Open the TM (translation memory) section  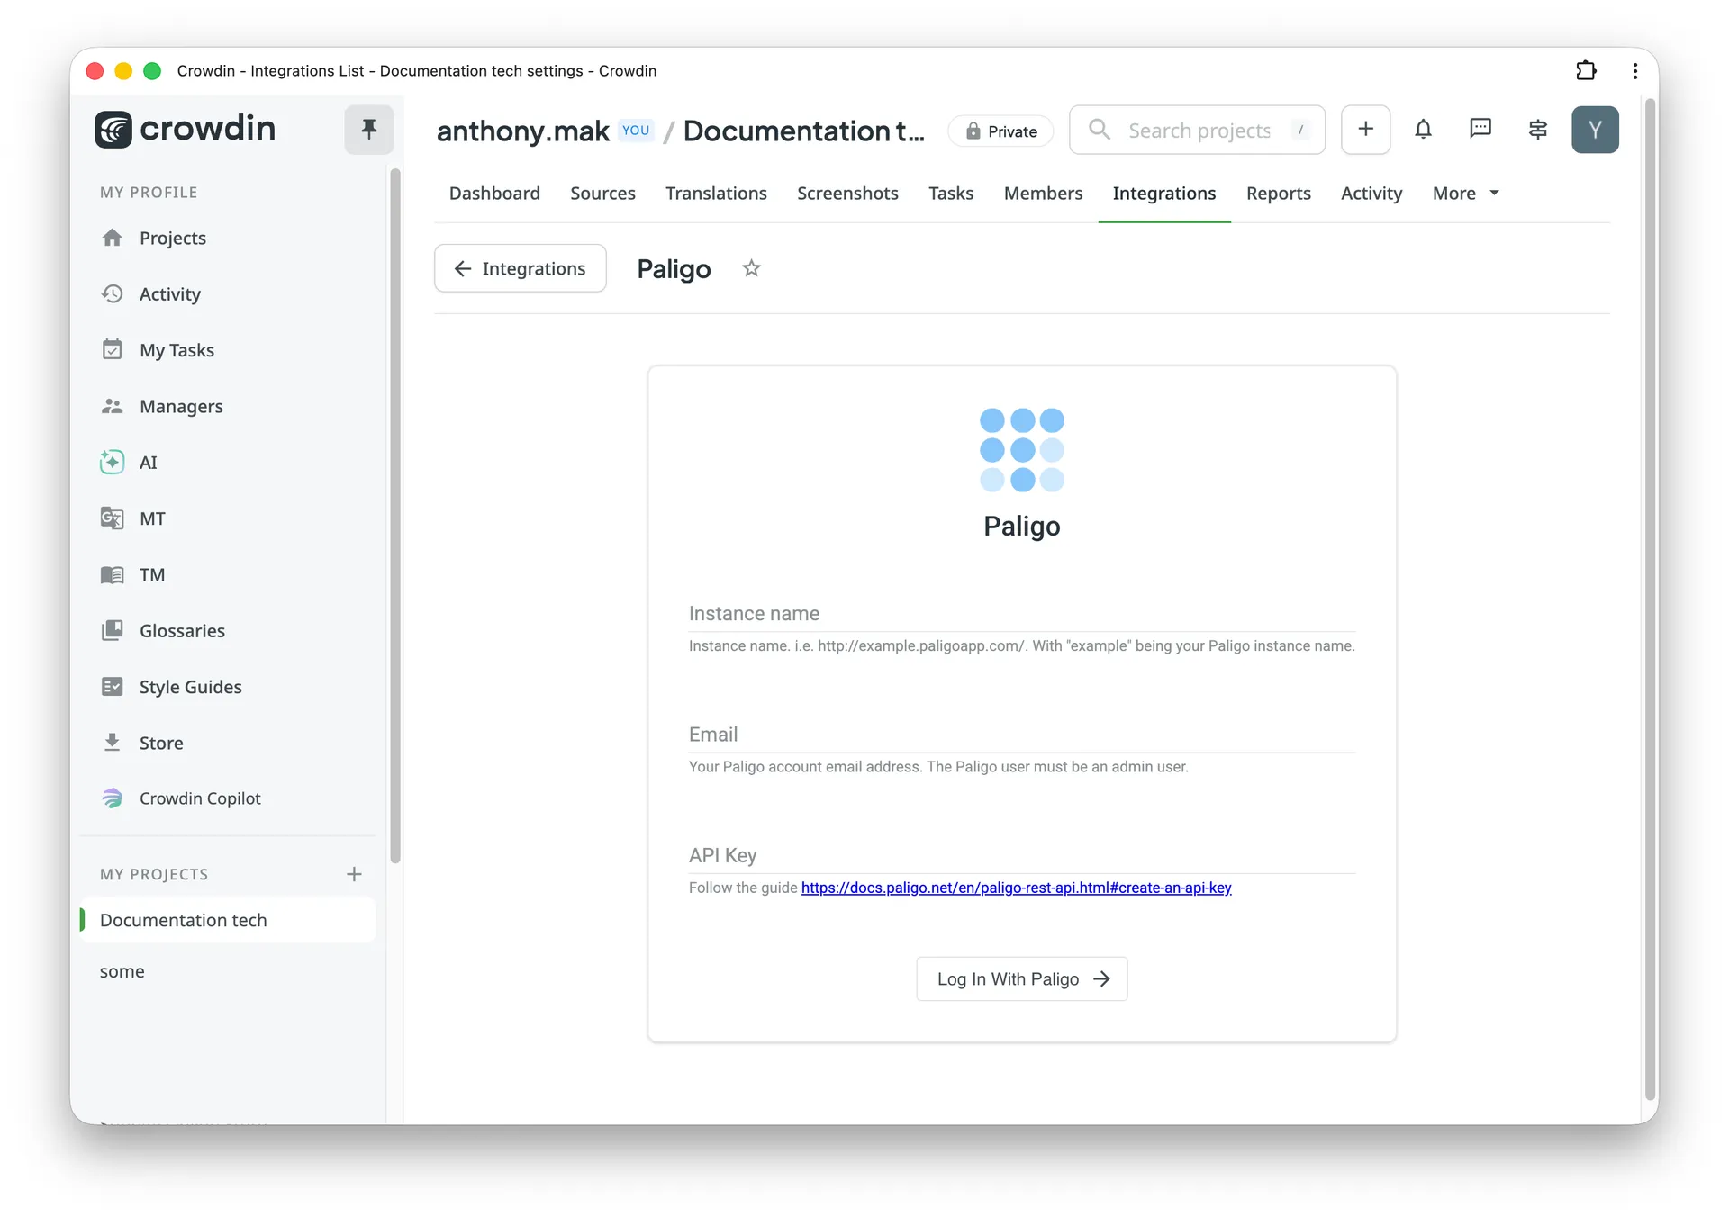point(151,574)
